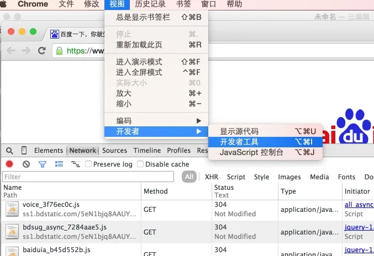This screenshot has height=256, width=374.
Task: Click the Filter text input field
Action: click(x=88, y=177)
